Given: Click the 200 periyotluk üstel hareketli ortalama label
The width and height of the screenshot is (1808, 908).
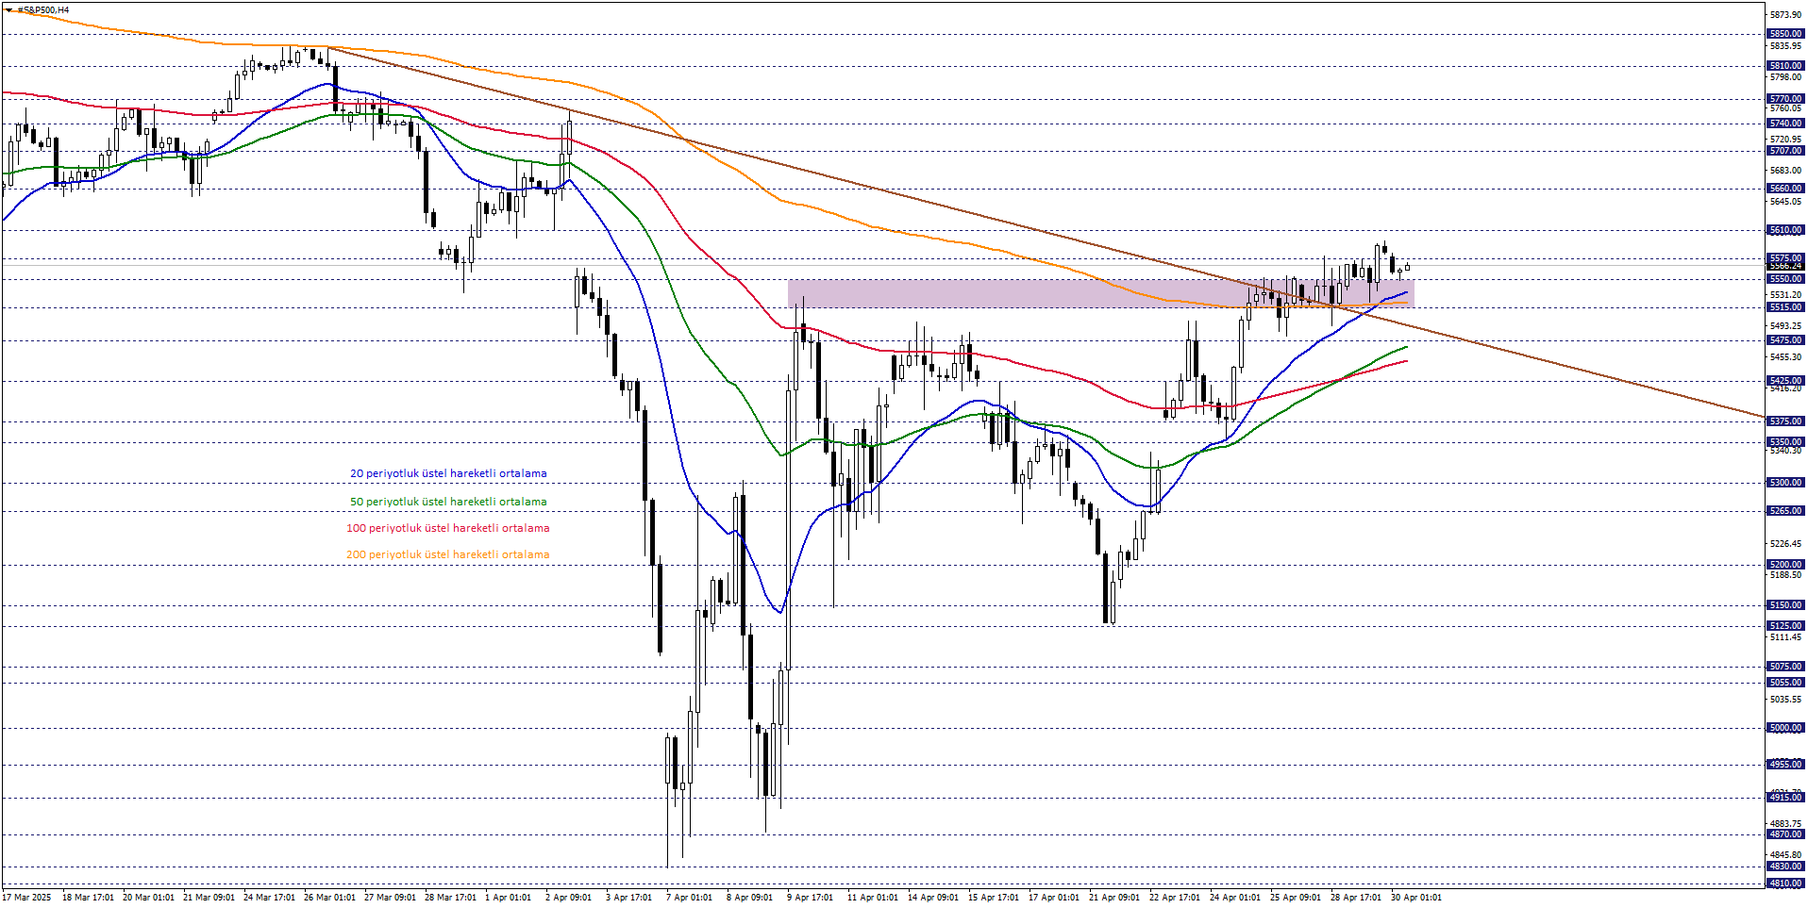Looking at the screenshot, I should pos(447,554).
